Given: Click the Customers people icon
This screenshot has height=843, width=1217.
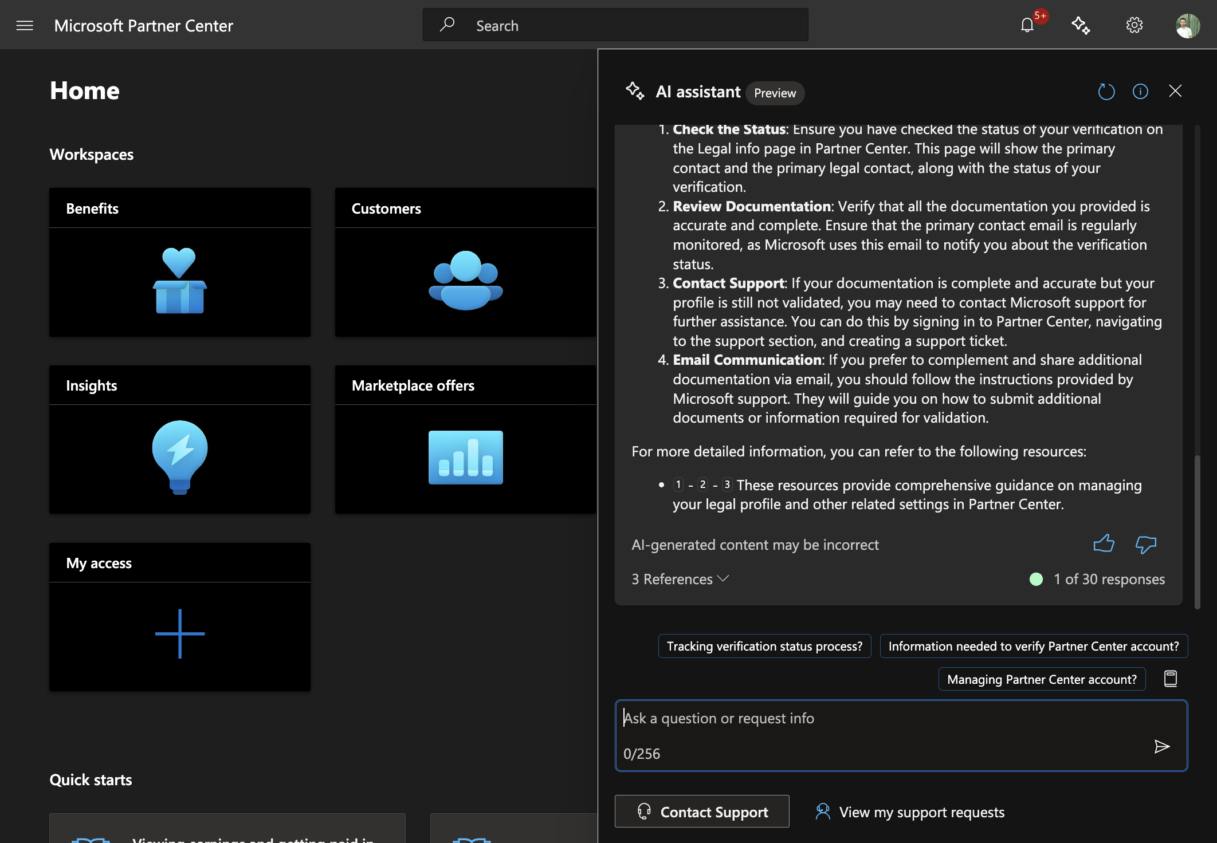Looking at the screenshot, I should pyautogui.click(x=465, y=281).
